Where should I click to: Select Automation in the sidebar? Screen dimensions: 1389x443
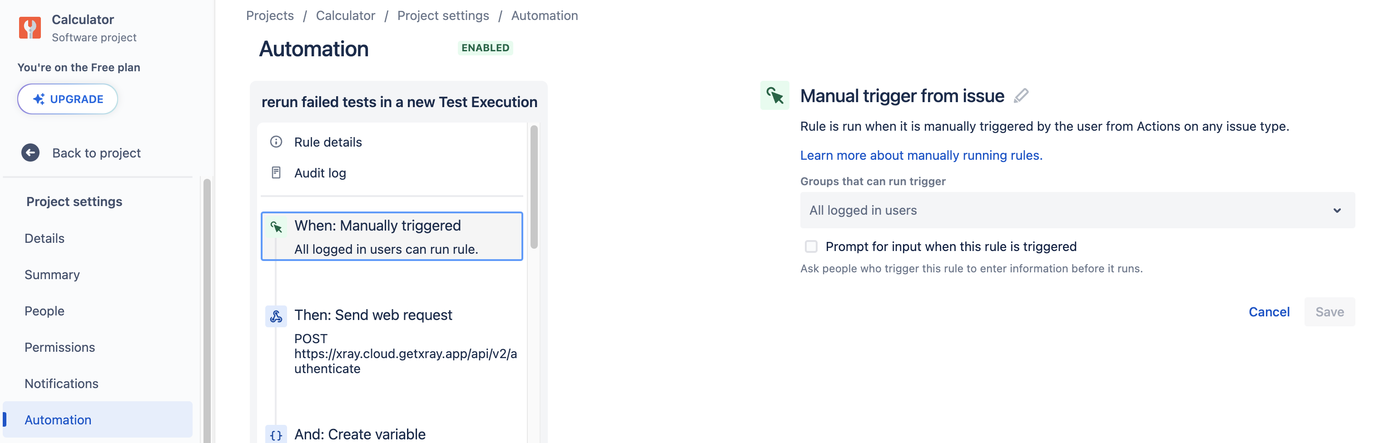[x=98, y=420]
